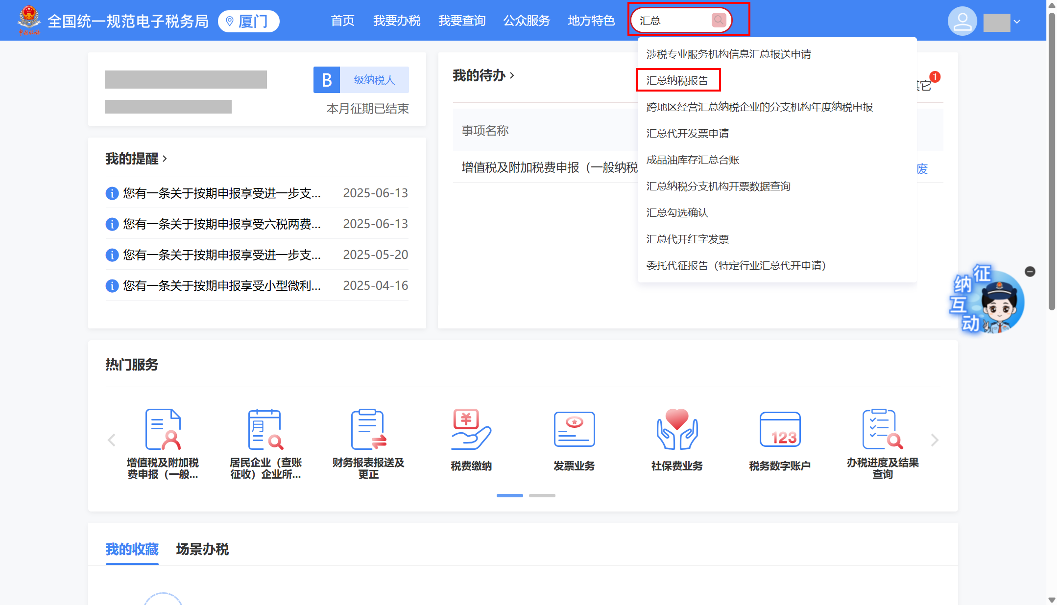The image size is (1057, 605).
Task: Open the 我要办税 menu
Action: (396, 21)
